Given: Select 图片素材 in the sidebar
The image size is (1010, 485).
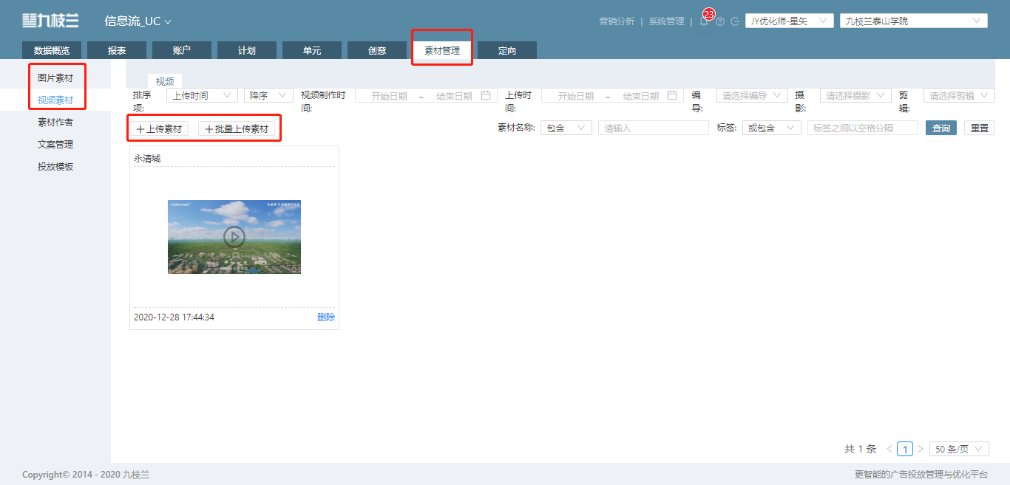Looking at the screenshot, I should tap(55, 78).
